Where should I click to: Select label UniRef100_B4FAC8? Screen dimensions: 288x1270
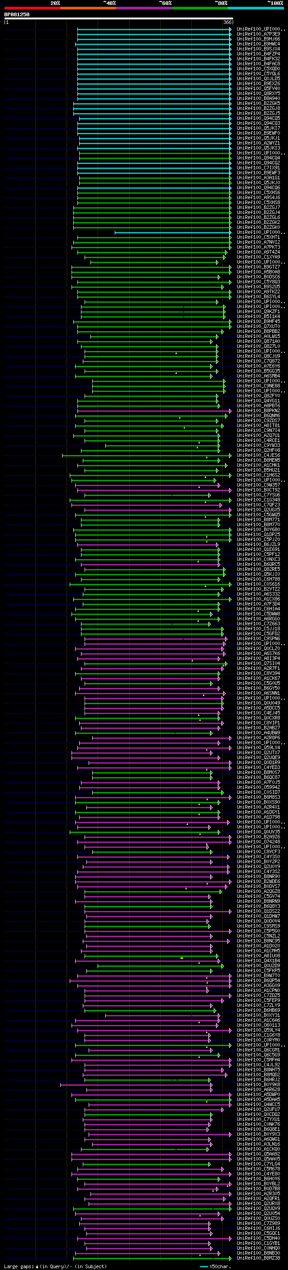(x=258, y=64)
